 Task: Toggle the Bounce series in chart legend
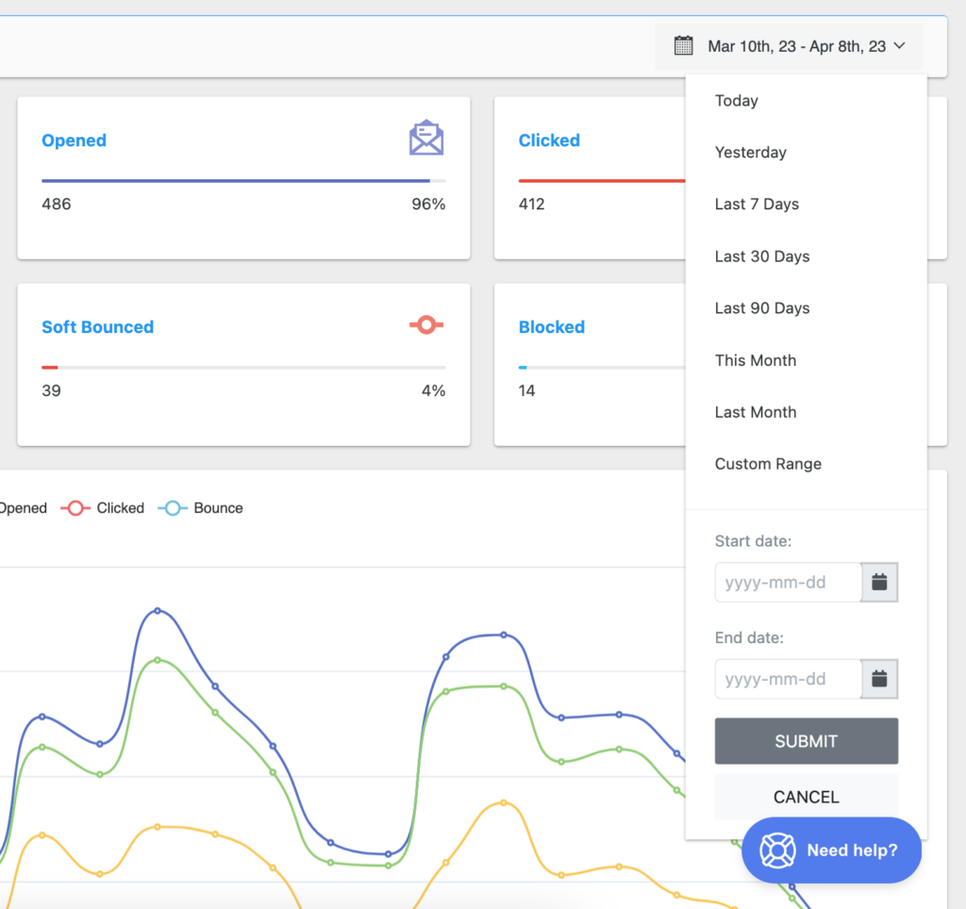pos(200,508)
